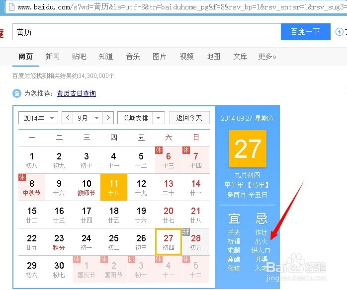Switch to 图片 tab
The height and width of the screenshot is (290, 347).
click(160, 57)
